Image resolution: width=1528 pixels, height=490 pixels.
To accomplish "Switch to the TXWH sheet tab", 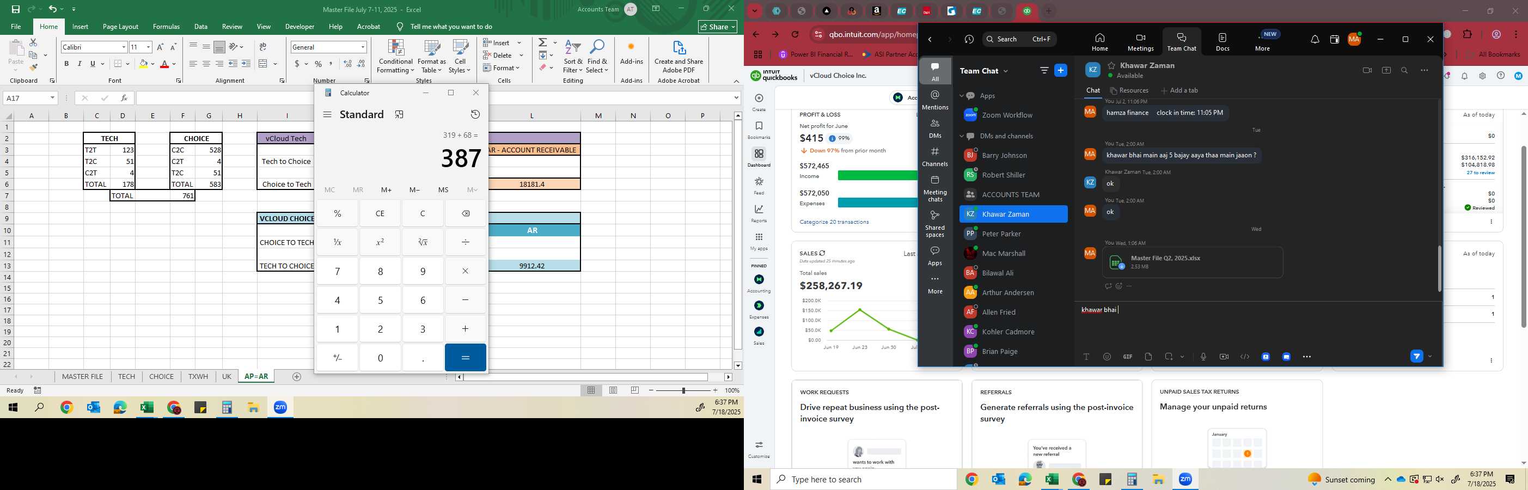I will click(198, 377).
